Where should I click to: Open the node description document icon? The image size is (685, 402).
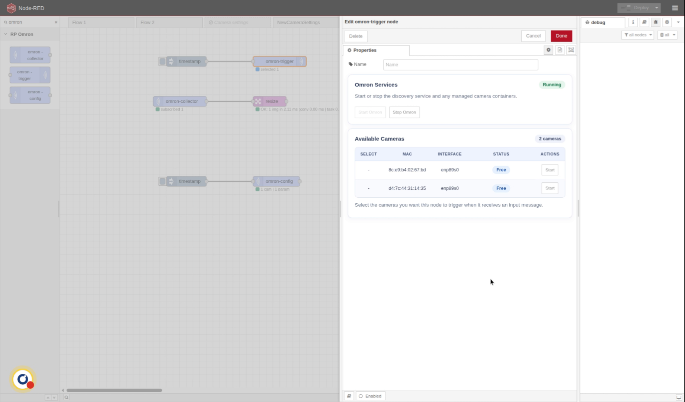(x=560, y=50)
